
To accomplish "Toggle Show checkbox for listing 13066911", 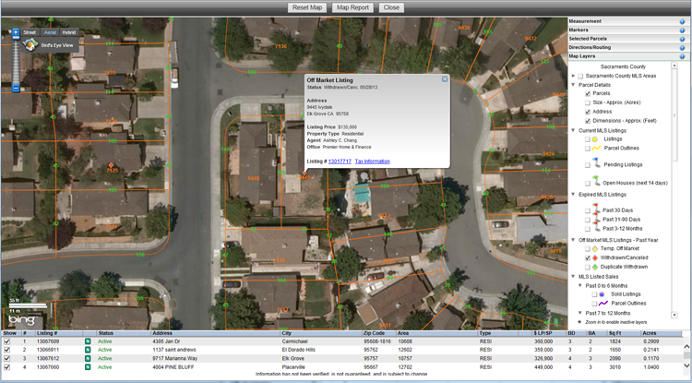I will 8,350.
